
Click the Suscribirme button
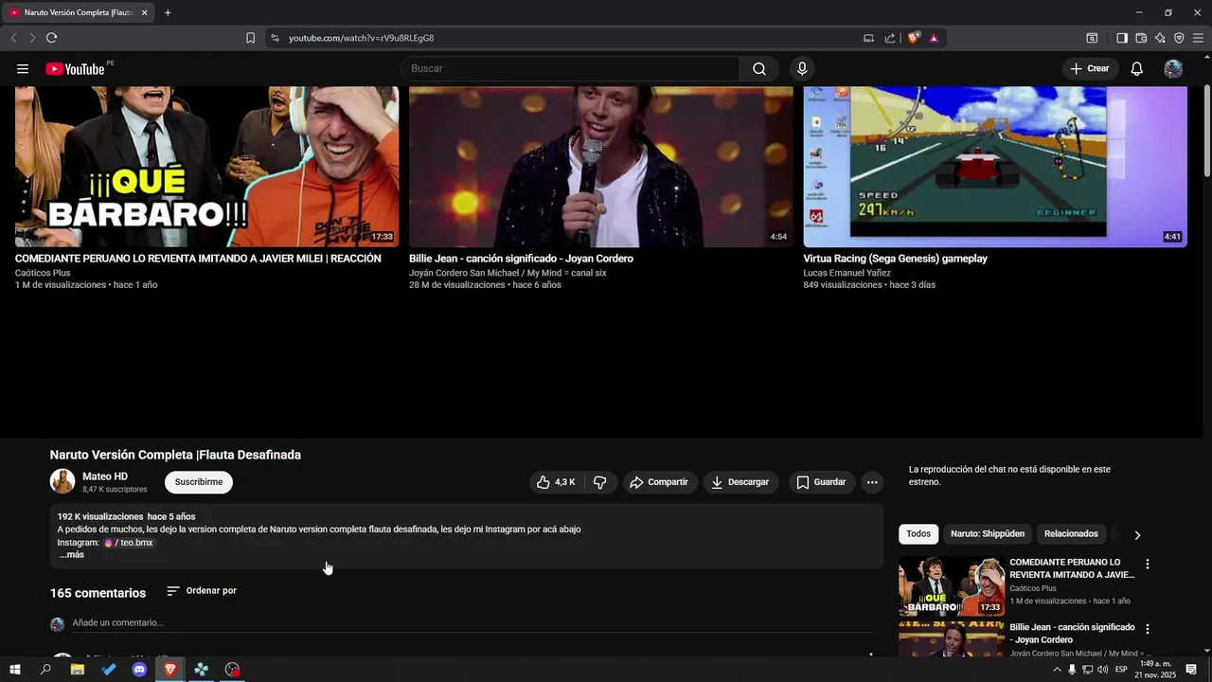(x=199, y=482)
